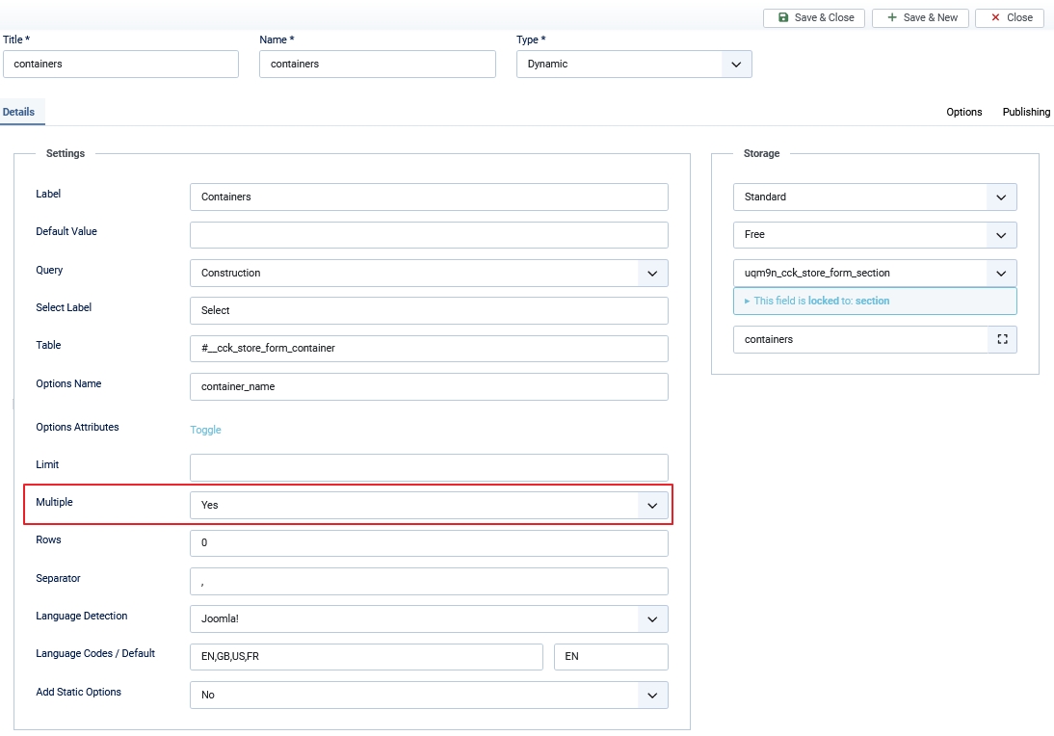Click the Options Name field with container_name
1054x736 pixels.
[x=429, y=386]
